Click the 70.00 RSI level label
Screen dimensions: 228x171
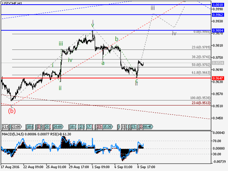click(x=217, y=141)
